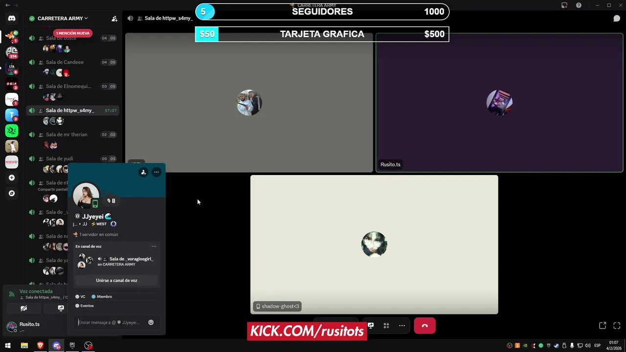The width and height of the screenshot is (626, 352).
Task: Click ESP language indicator in taskbar
Action: click(x=597, y=346)
